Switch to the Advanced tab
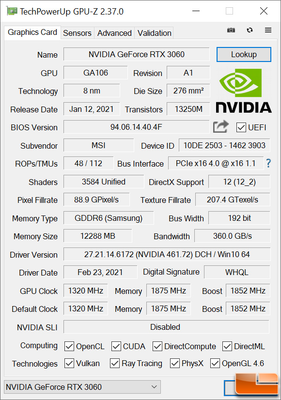The height and width of the screenshot is (400, 281). tap(114, 33)
